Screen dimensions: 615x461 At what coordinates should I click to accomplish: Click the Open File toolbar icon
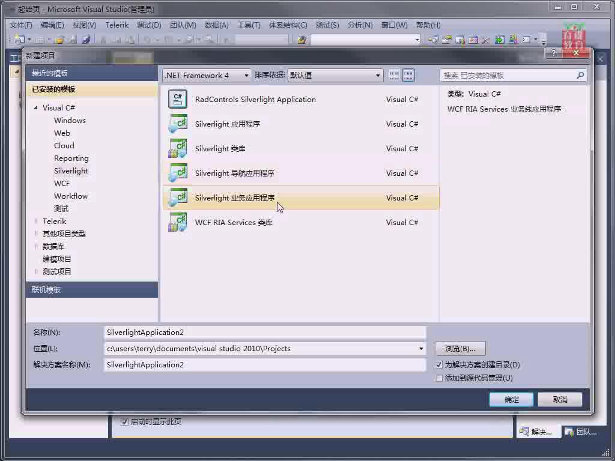59,40
